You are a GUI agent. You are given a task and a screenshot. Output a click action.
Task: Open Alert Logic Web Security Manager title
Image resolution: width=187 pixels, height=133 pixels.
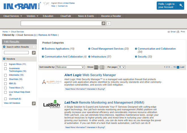point(90,75)
